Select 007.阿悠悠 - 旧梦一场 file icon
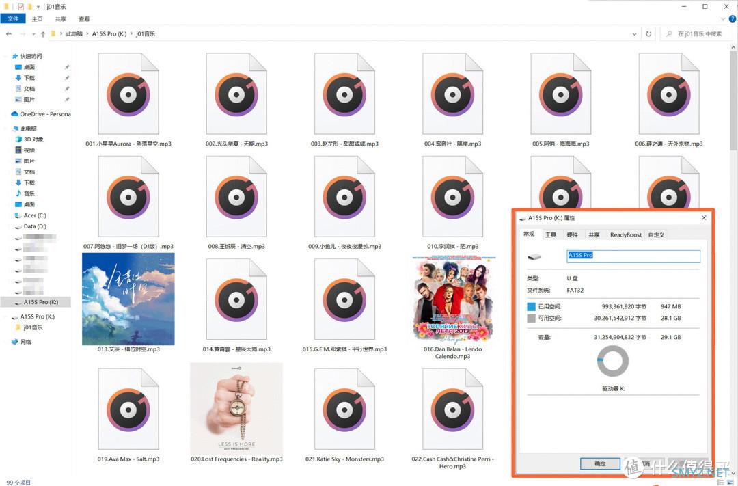The height and width of the screenshot is (486, 738). (128, 196)
